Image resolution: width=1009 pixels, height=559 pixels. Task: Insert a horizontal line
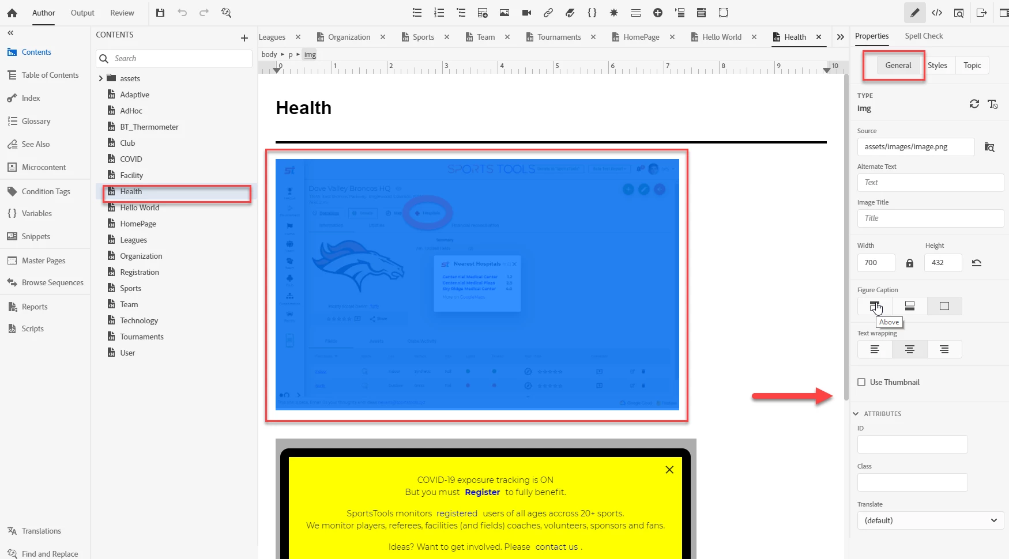point(636,13)
